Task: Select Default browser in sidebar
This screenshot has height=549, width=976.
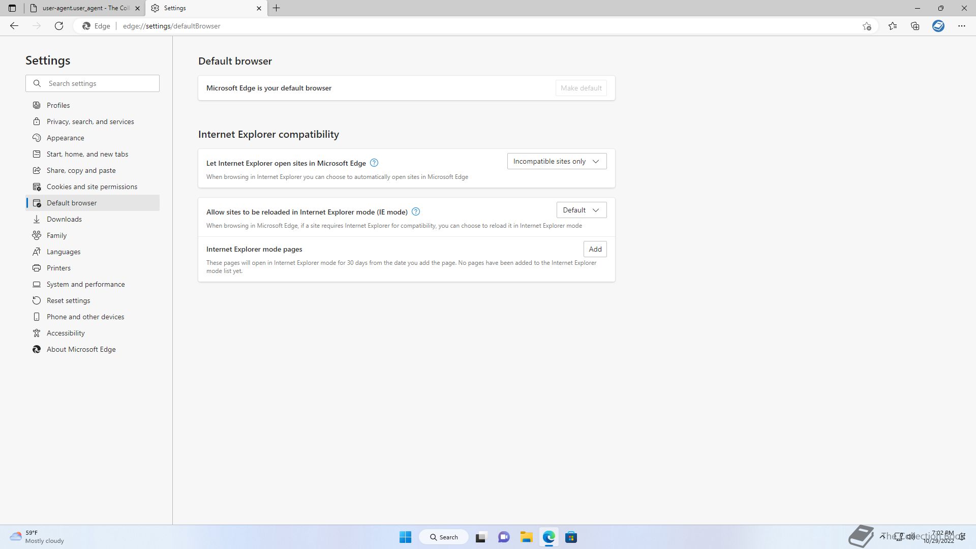Action: [93, 203]
